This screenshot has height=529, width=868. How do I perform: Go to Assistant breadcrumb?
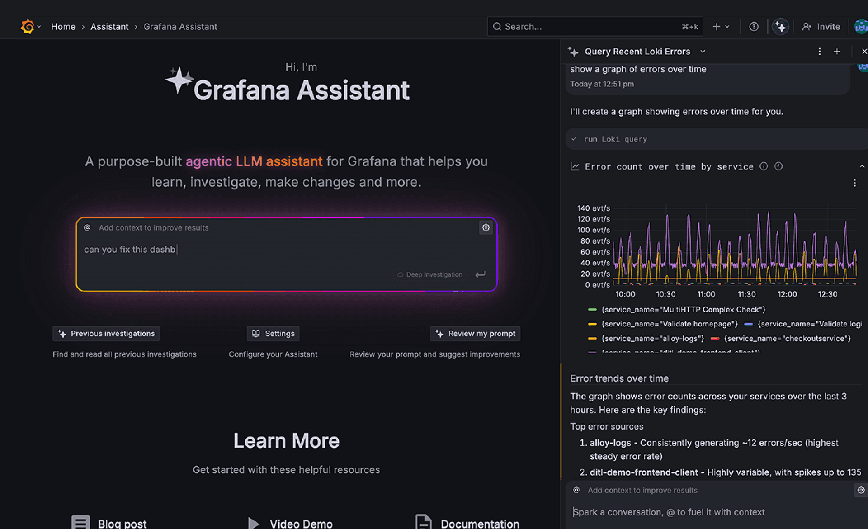(109, 27)
